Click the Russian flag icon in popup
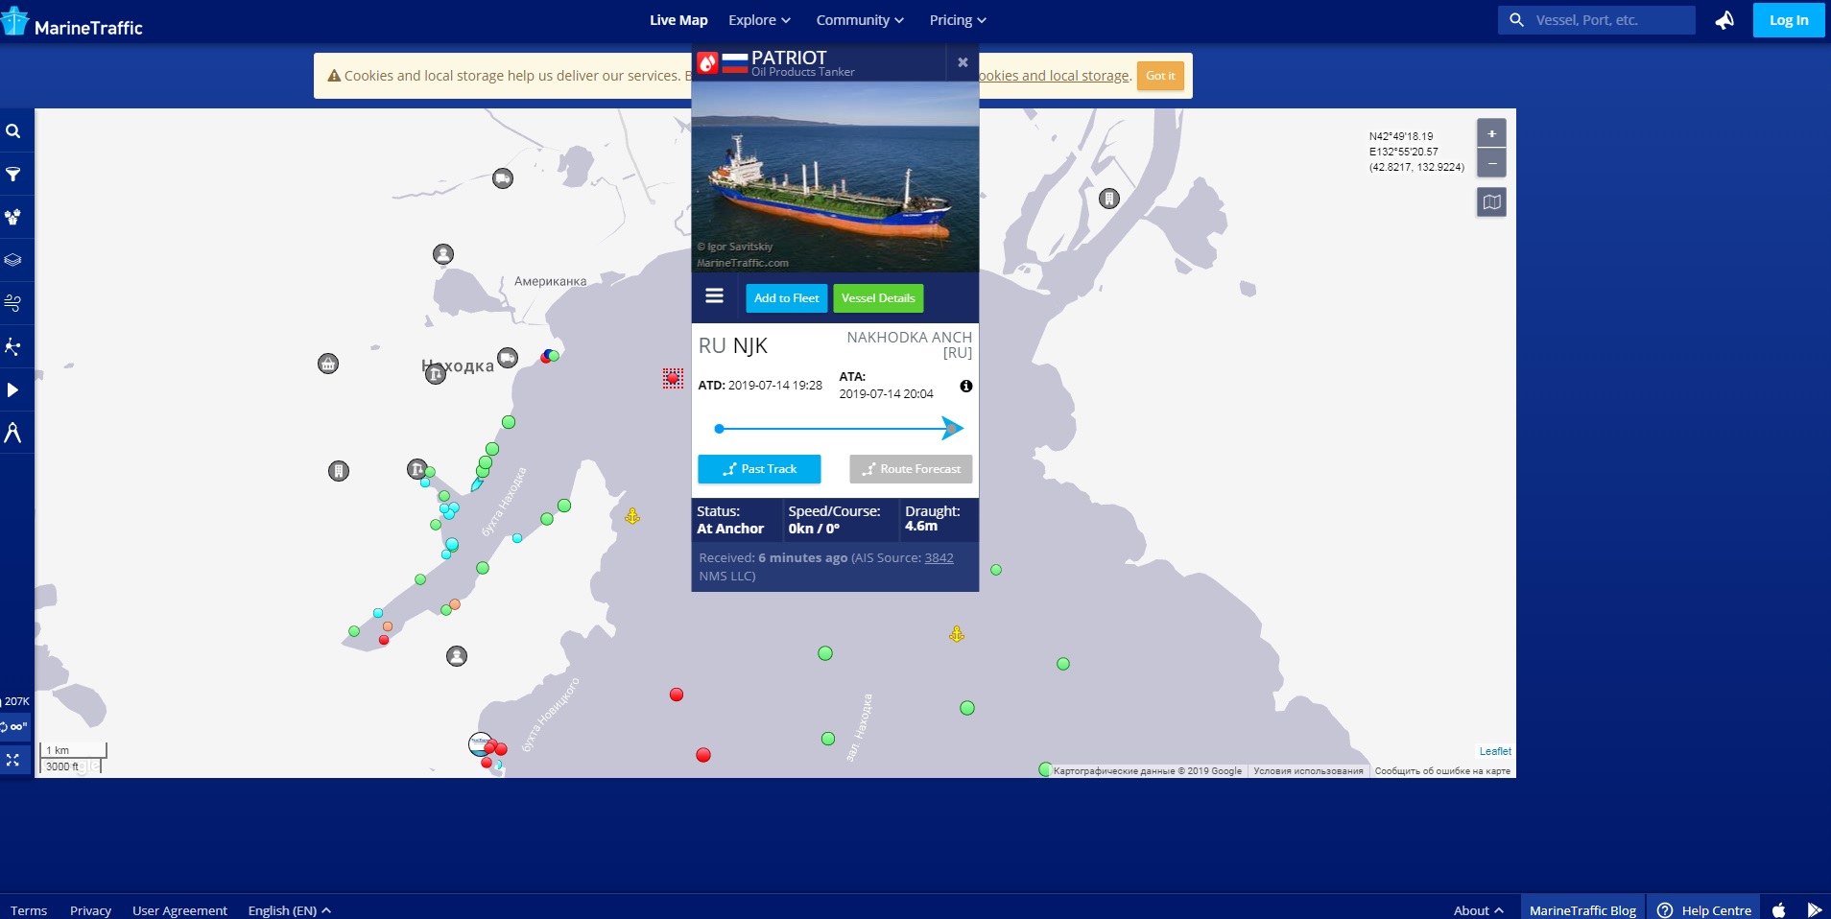Viewport: 1831px width, 919px height. click(x=734, y=63)
